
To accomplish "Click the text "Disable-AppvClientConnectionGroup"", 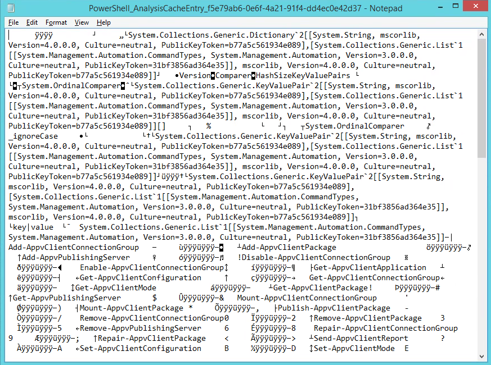I will pos(316,257).
